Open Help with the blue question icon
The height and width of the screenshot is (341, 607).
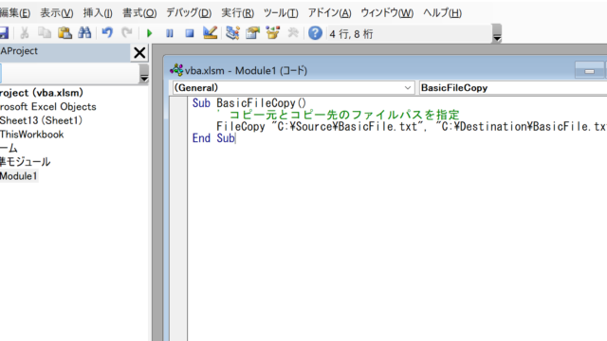[x=315, y=33]
